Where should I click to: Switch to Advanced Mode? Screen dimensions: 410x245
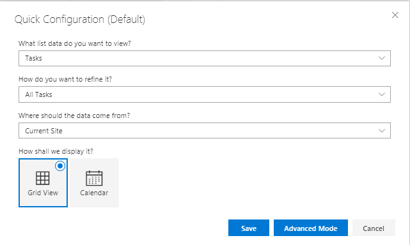pyautogui.click(x=311, y=228)
